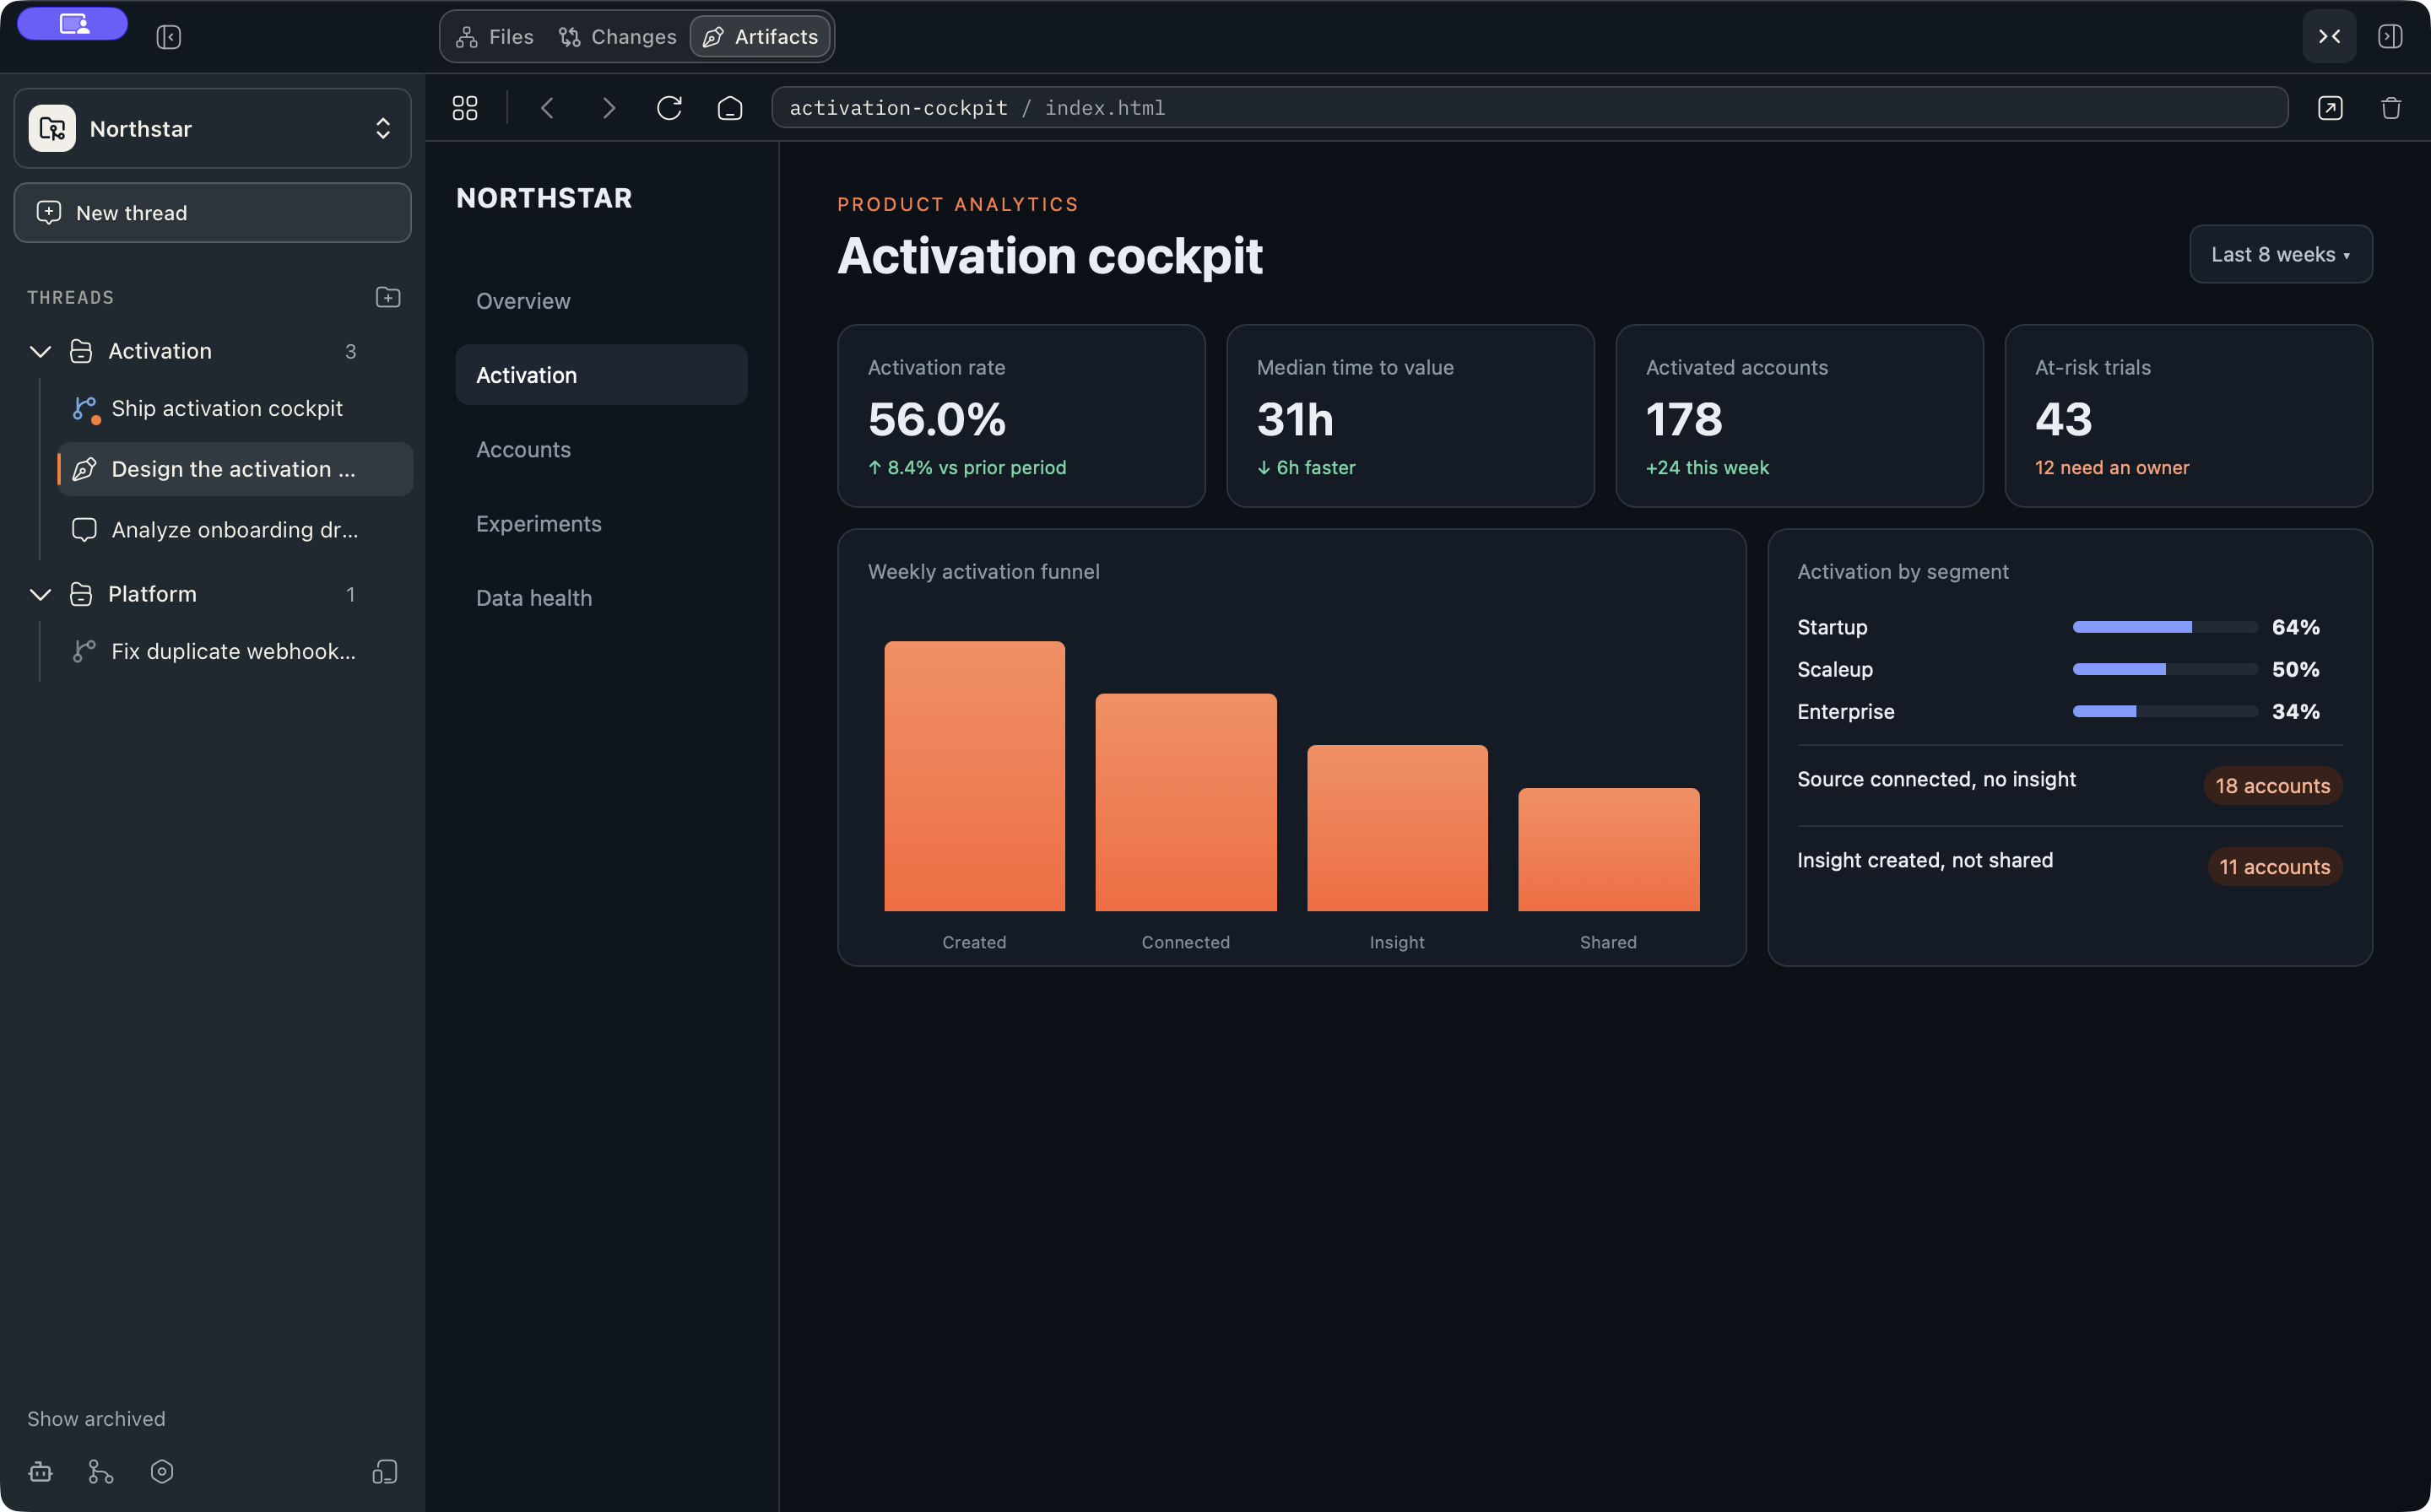Select Activation in Northstar nav
This screenshot has width=2431, height=1512.
(x=601, y=375)
